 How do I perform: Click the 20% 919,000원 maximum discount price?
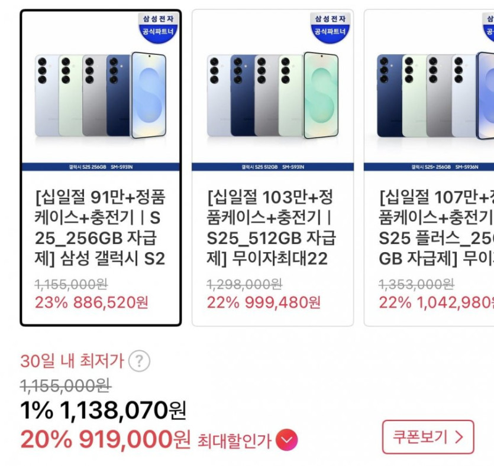[x=105, y=439]
